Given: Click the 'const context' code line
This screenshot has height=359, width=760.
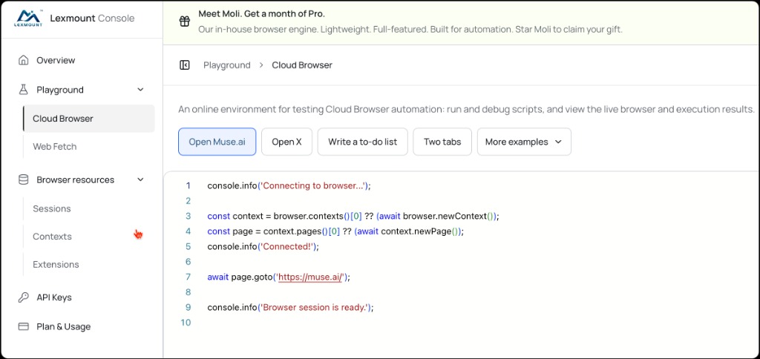Looking at the screenshot, I should point(353,216).
